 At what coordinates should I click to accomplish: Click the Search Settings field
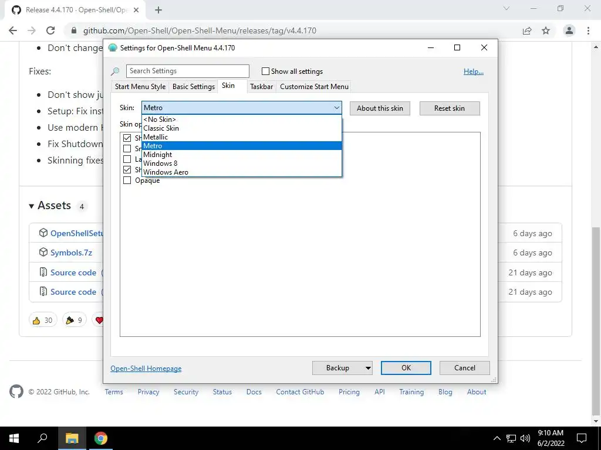click(x=188, y=71)
